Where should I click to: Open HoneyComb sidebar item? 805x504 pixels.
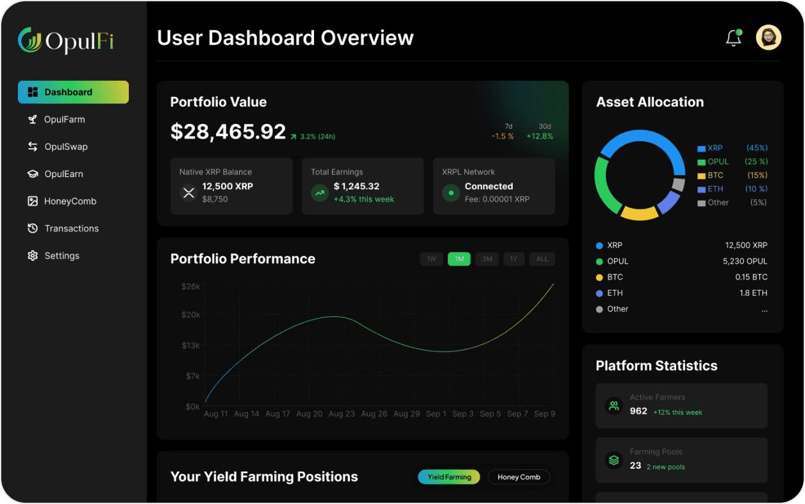pyautogui.click(x=73, y=201)
